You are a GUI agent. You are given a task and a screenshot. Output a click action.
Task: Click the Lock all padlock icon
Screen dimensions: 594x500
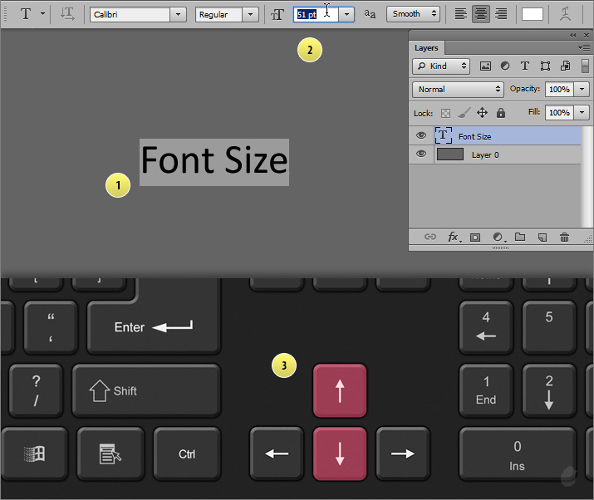[500, 112]
